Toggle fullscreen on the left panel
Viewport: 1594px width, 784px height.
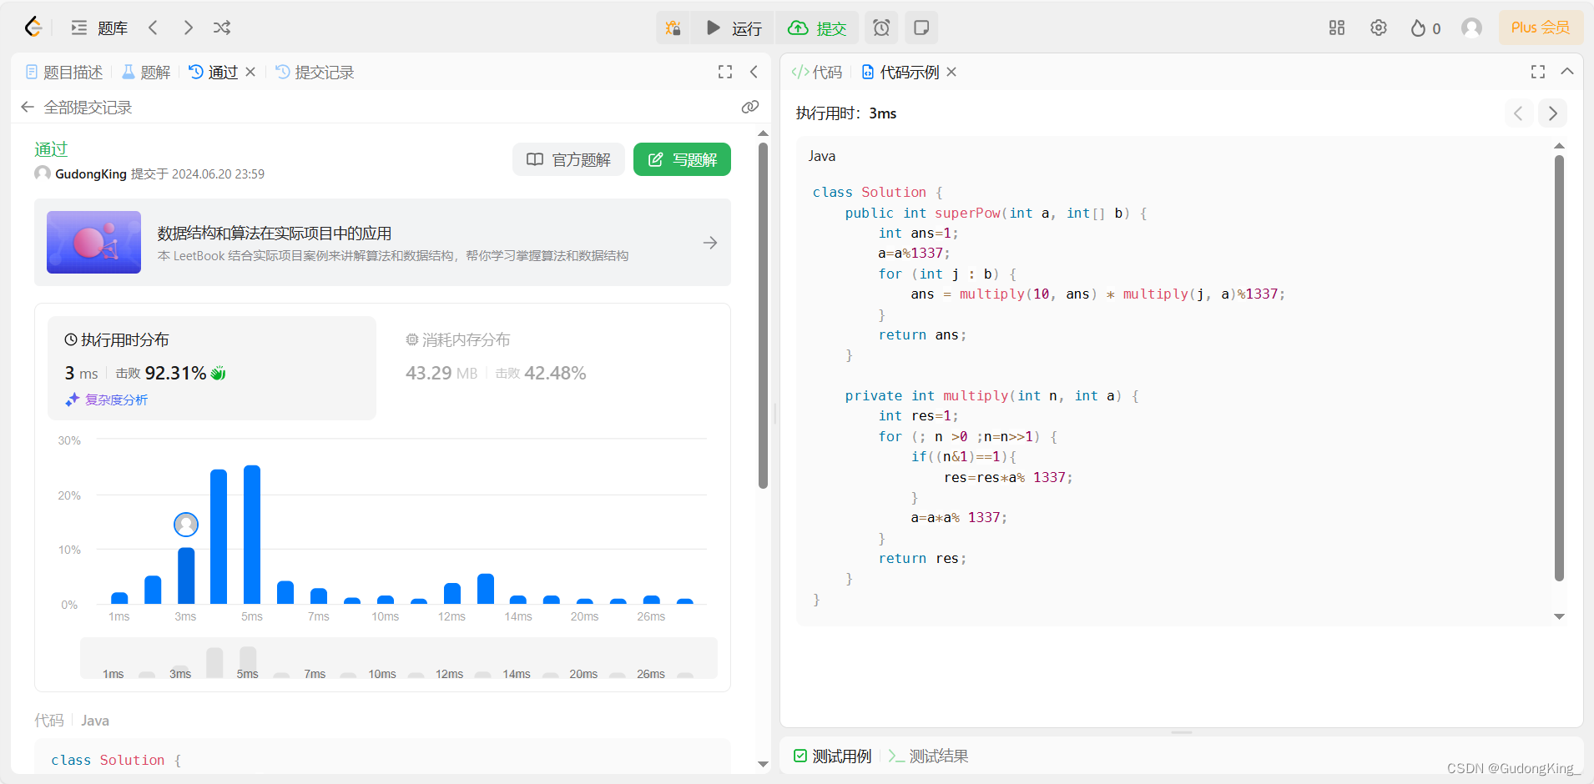(724, 72)
